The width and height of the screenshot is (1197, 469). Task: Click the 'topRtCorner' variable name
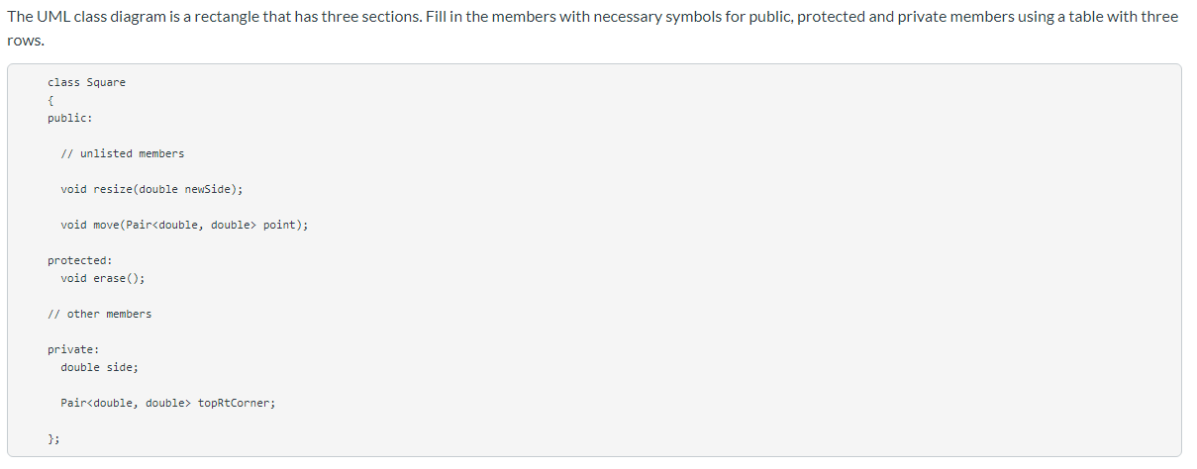[x=236, y=403]
